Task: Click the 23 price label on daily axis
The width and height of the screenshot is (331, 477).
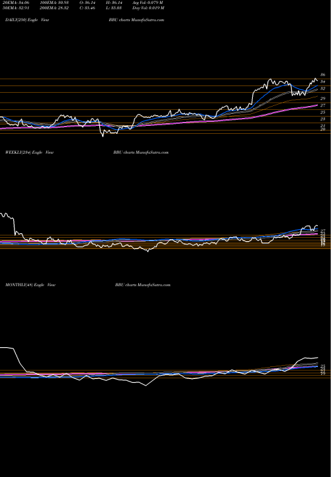Action: click(323, 119)
